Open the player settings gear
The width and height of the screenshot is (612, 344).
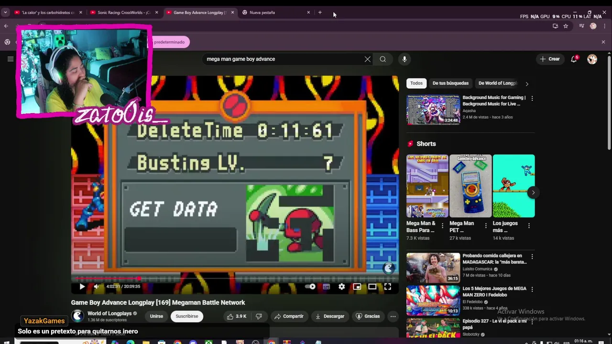click(x=341, y=287)
